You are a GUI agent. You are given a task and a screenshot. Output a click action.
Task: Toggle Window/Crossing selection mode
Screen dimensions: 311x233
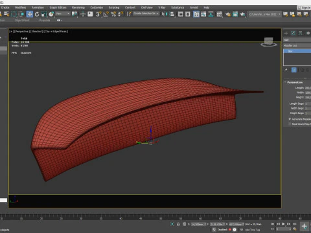click(x=21, y=14)
